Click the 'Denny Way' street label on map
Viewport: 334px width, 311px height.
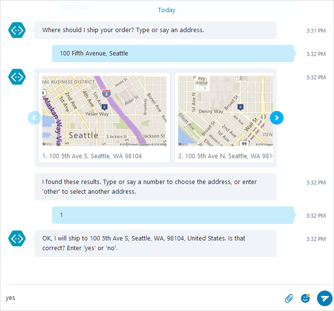coord(211,111)
